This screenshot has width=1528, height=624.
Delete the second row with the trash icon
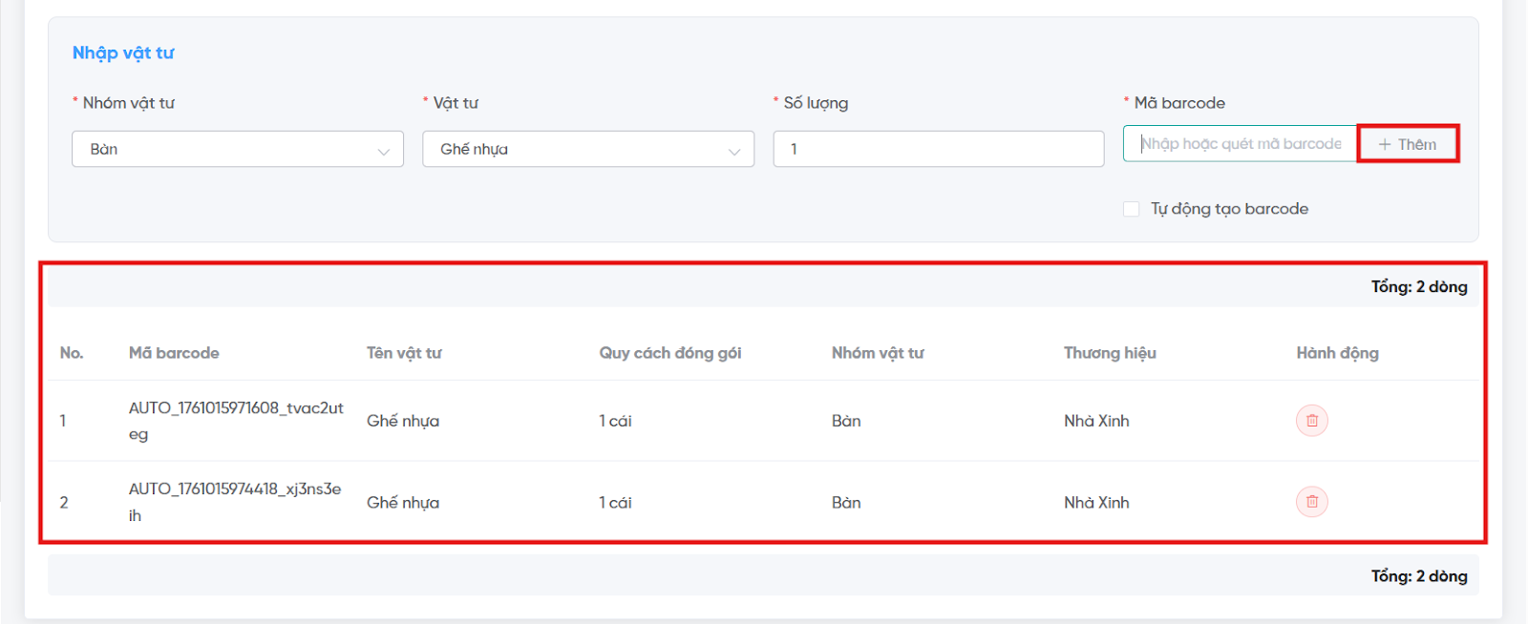[x=1311, y=502]
